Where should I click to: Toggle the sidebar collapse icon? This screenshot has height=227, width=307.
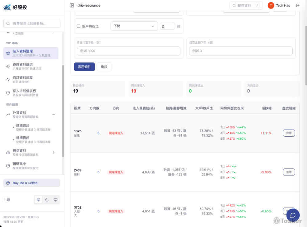click(72, 6)
